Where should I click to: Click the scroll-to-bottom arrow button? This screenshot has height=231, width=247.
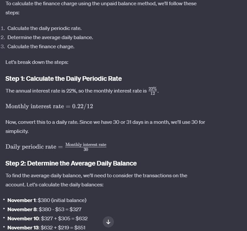pos(108,222)
